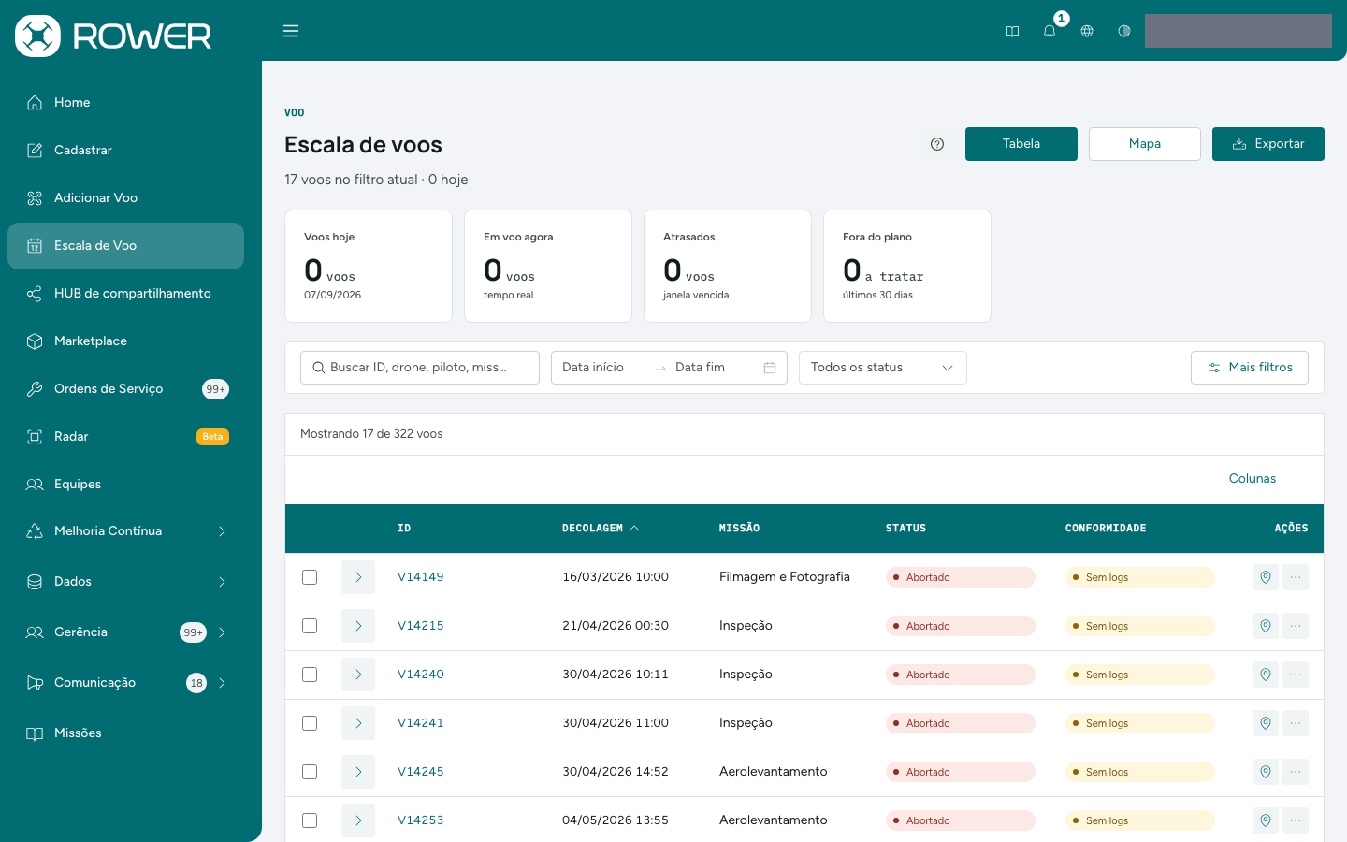
Task: Switch to Tabela view
Action: tap(1021, 144)
